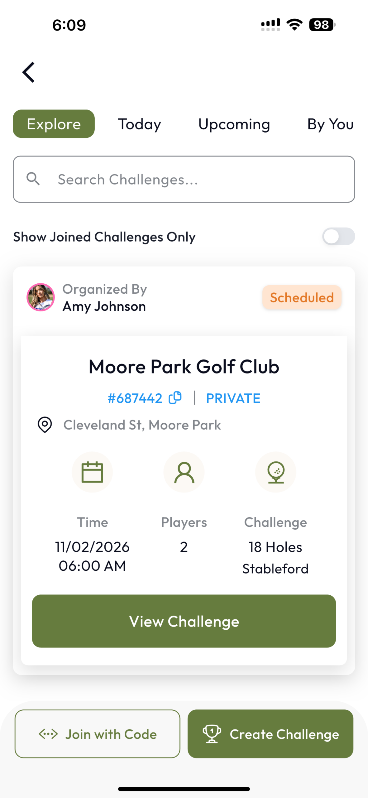Screen dimensions: 368x798
Task: Tap Join with Code button
Action: (x=98, y=734)
